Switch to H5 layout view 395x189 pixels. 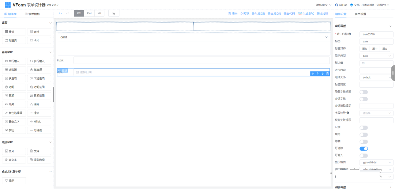pos(99,13)
